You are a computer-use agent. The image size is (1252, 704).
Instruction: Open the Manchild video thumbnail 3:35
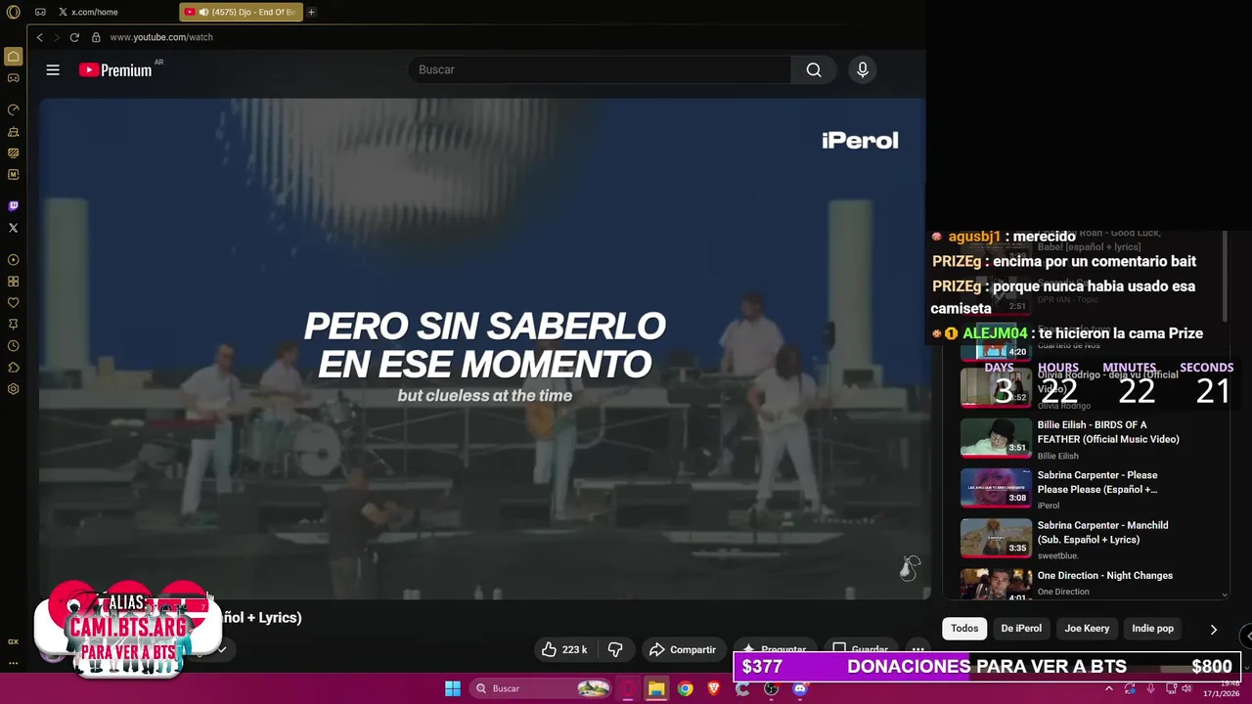click(x=996, y=538)
